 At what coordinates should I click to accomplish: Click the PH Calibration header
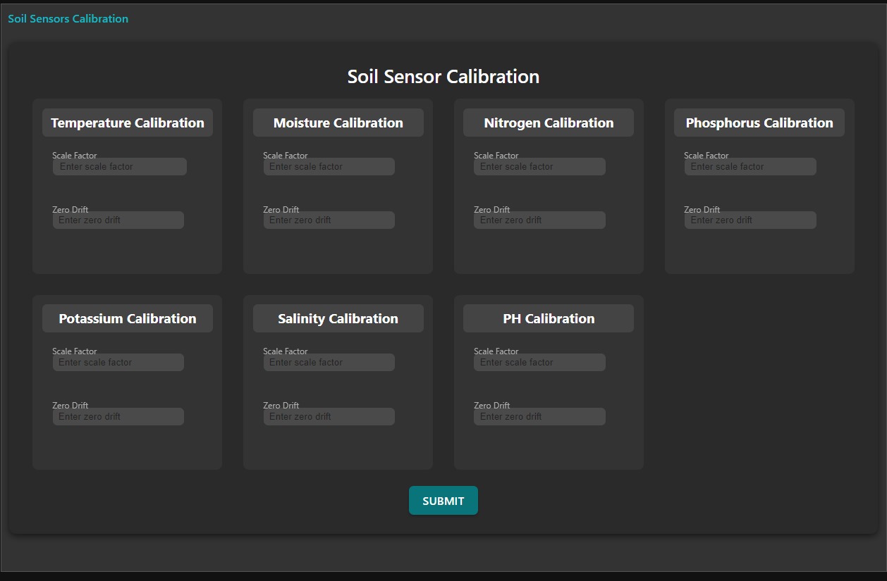pyautogui.click(x=548, y=318)
